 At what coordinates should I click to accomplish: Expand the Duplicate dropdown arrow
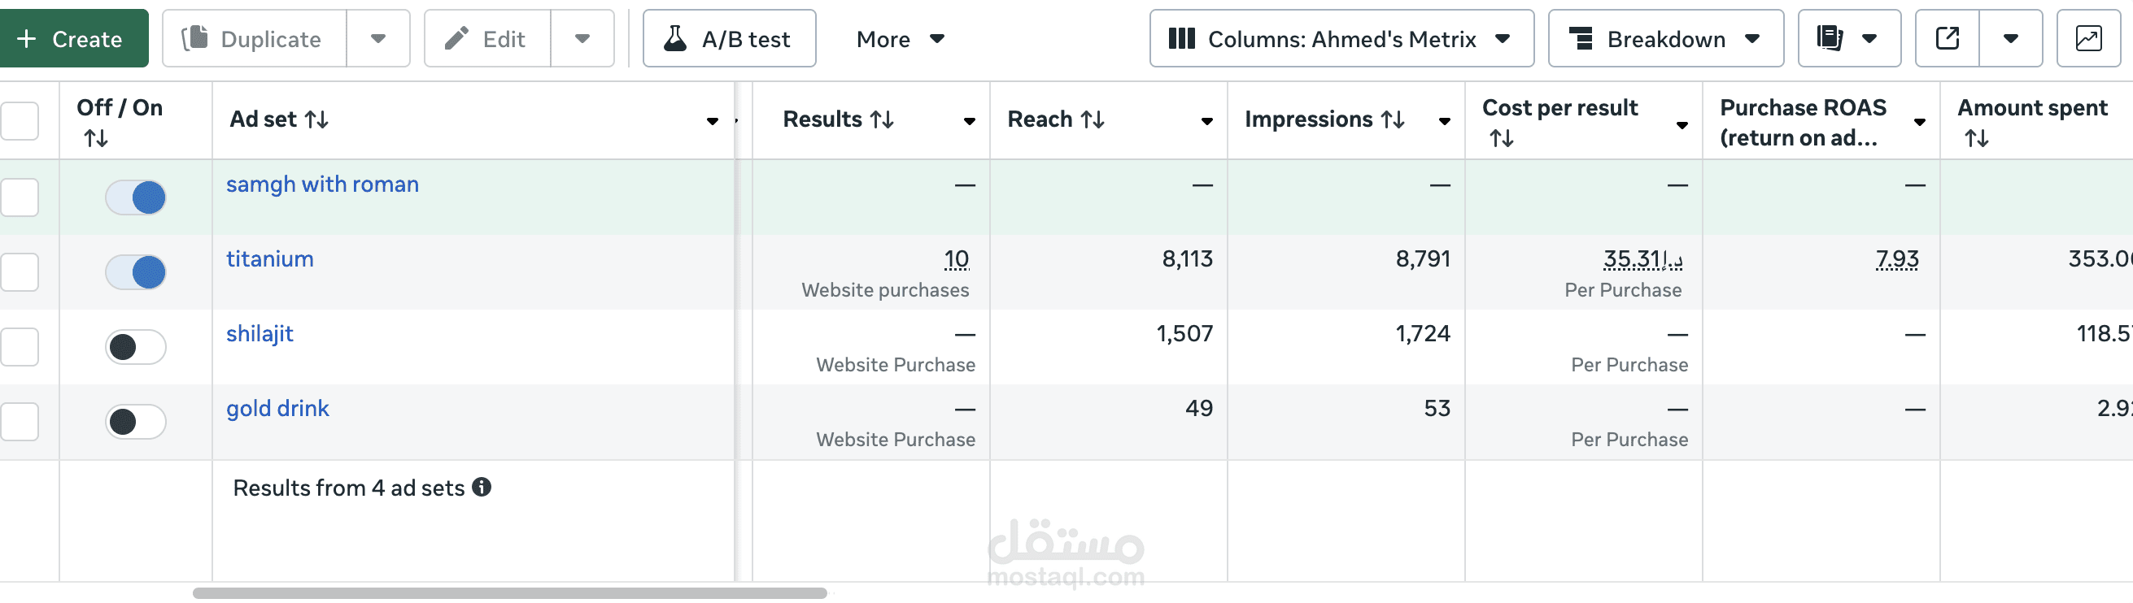378,38
